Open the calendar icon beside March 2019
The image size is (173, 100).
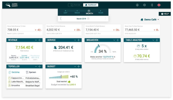(x=88, y=19)
